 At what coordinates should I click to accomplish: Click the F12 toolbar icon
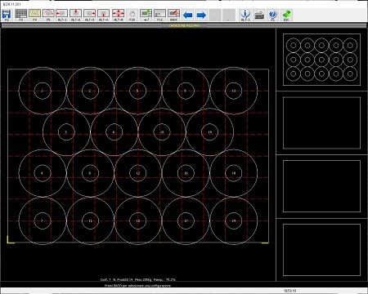pyautogui.click(x=159, y=15)
